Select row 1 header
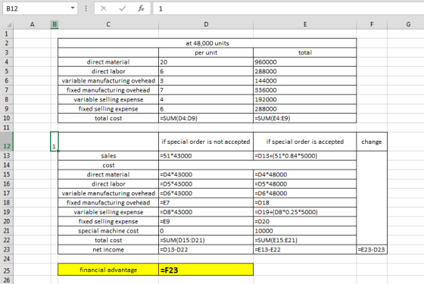The width and height of the screenshot is (424, 284). point(7,34)
